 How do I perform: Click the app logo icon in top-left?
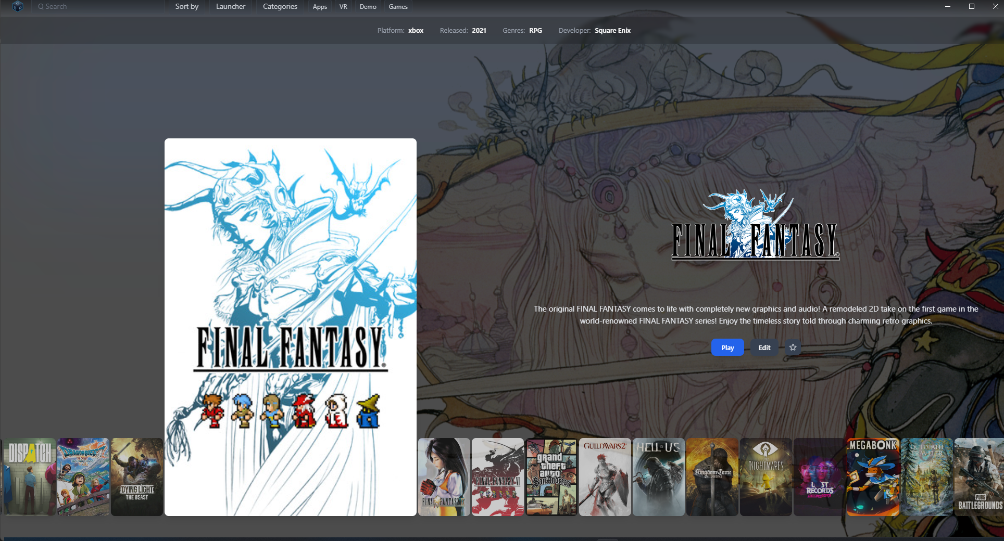click(18, 7)
